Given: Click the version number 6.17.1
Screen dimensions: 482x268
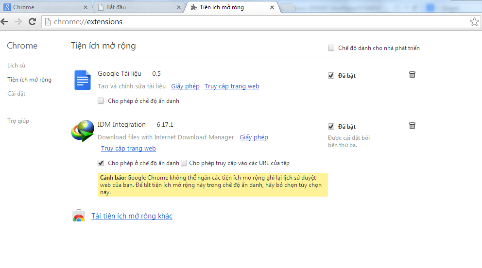Looking at the screenshot, I should (165, 125).
